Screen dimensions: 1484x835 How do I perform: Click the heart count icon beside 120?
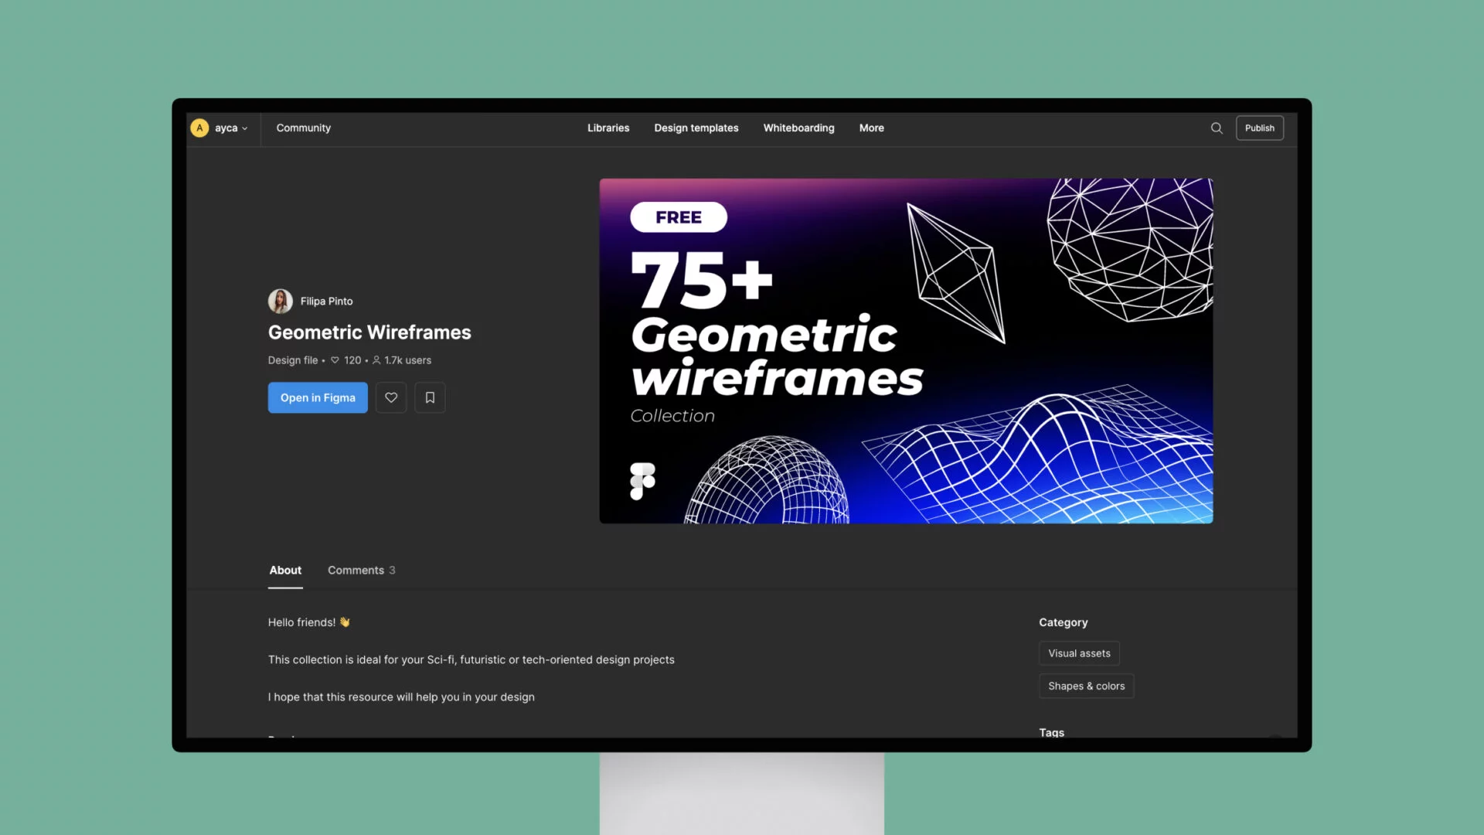335,360
